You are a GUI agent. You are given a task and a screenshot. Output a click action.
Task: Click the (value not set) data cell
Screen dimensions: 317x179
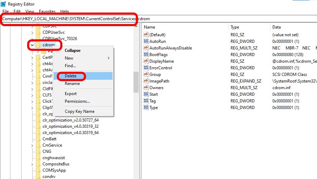click(x=285, y=35)
